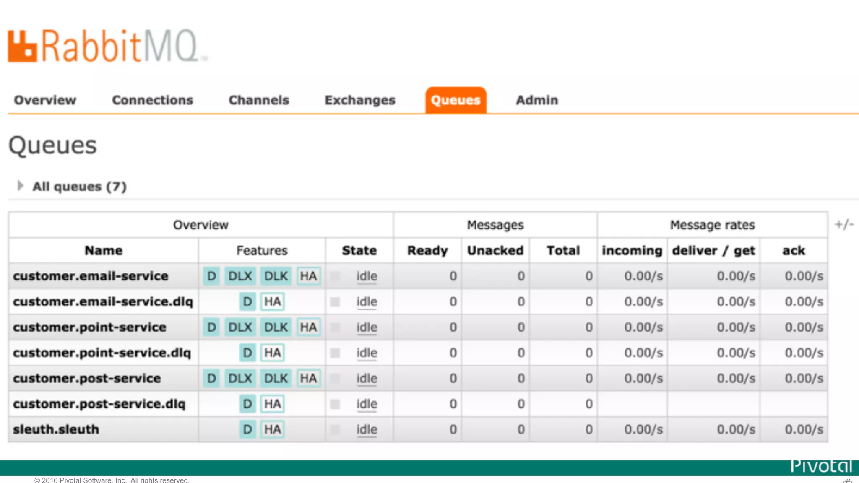Click DLK badge on customer.point-service row
This screenshot has height=483, width=859.
pyautogui.click(x=276, y=327)
